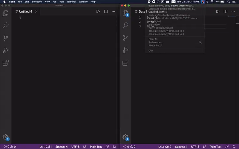Viewport: 239px width, 149px height.
Task: Open Extensions view in the Data 1 window
Action: (x=125, y=63)
